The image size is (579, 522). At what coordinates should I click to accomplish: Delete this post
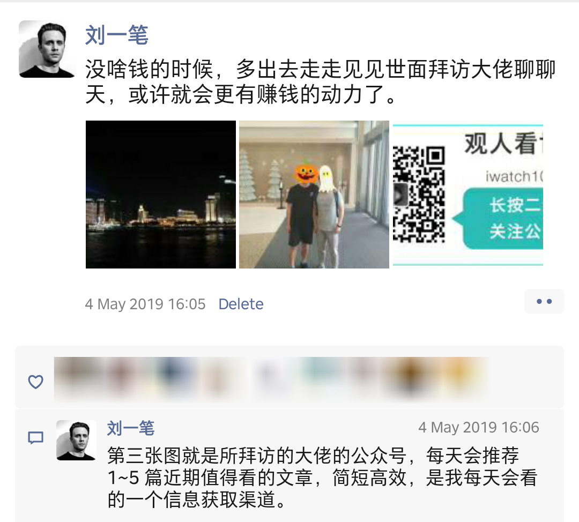[x=241, y=304]
